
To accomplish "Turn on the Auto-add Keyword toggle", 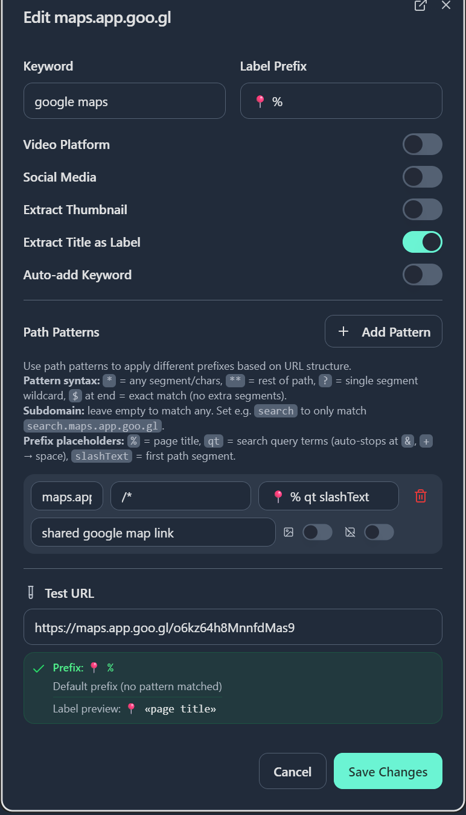I will point(423,275).
